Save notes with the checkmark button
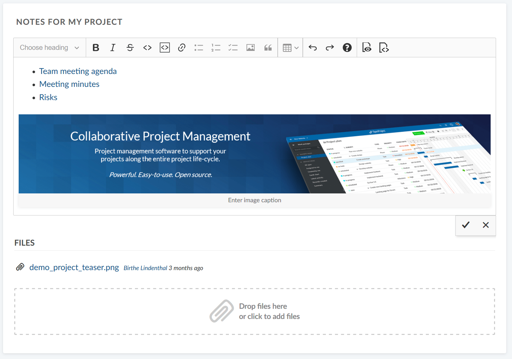This screenshot has height=359, width=512. click(466, 225)
